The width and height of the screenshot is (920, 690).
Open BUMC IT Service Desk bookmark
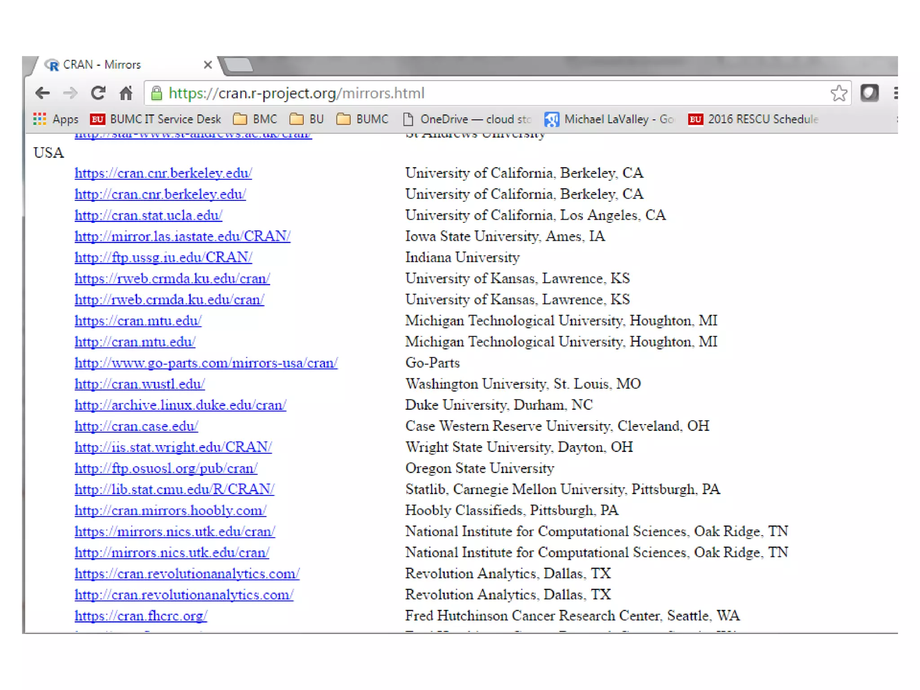(156, 119)
